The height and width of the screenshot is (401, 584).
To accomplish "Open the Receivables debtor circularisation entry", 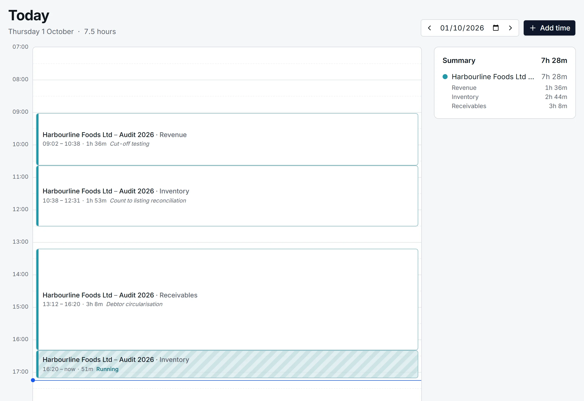I will click(227, 299).
